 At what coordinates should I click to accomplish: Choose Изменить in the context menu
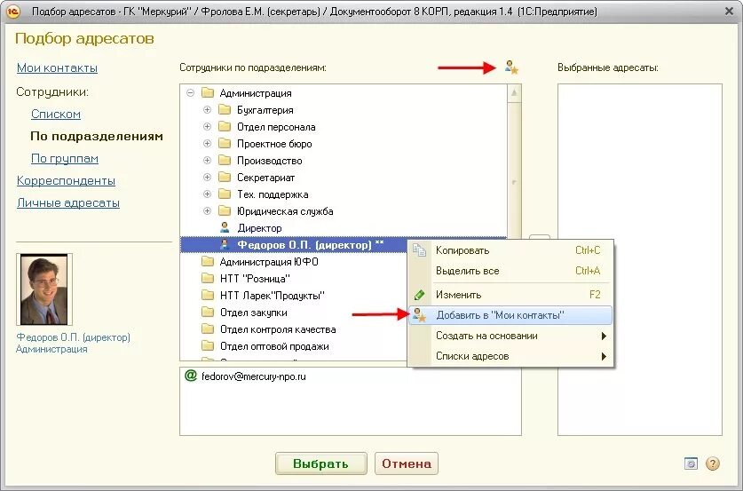coord(510,295)
